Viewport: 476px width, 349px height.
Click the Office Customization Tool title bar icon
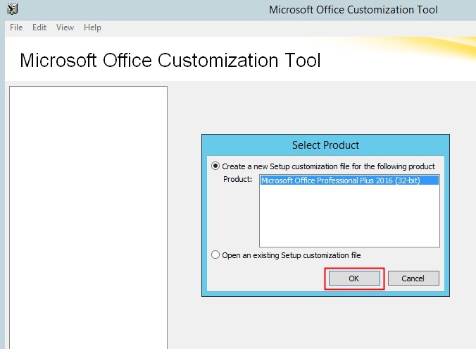click(x=13, y=9)
